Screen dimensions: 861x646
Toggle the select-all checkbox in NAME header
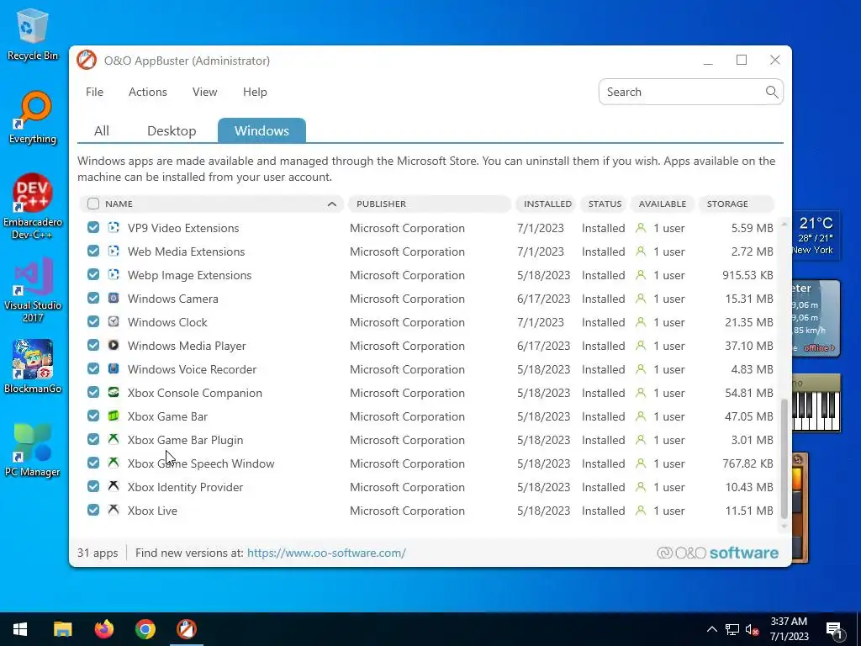pyautogui.click(x=93, y=204)
